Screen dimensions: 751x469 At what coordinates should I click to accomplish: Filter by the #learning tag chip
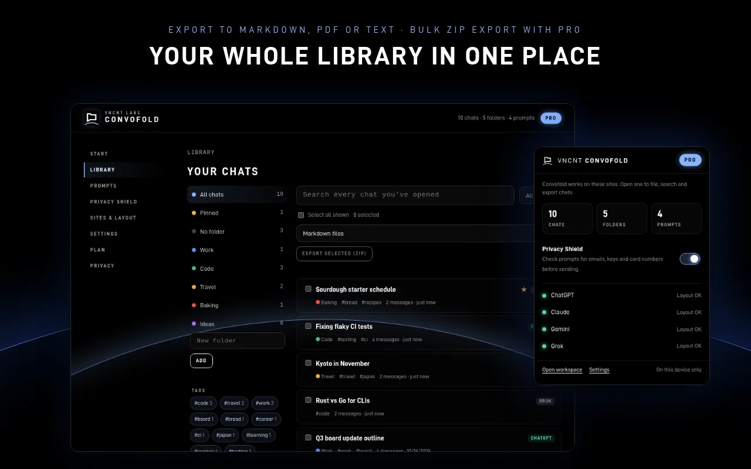[259, 435]
